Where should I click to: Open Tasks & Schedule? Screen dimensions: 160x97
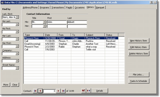click(139, 81)
